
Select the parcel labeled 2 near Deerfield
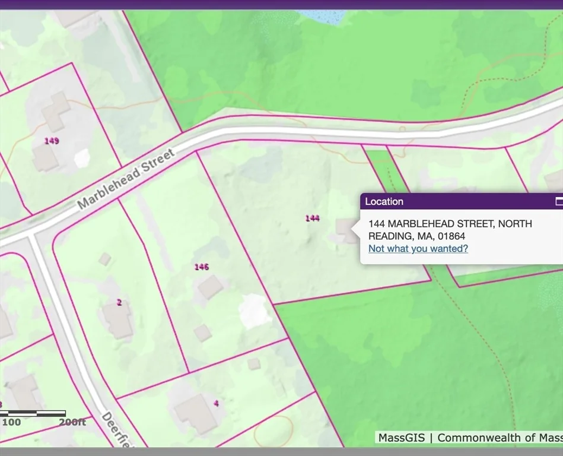[x=119, y=303]
